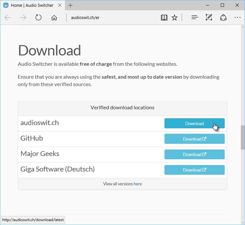This screenshot has height=225, width=245.
Task: Click 'safest, and most up to date version' text
Action: coord(142,77)
